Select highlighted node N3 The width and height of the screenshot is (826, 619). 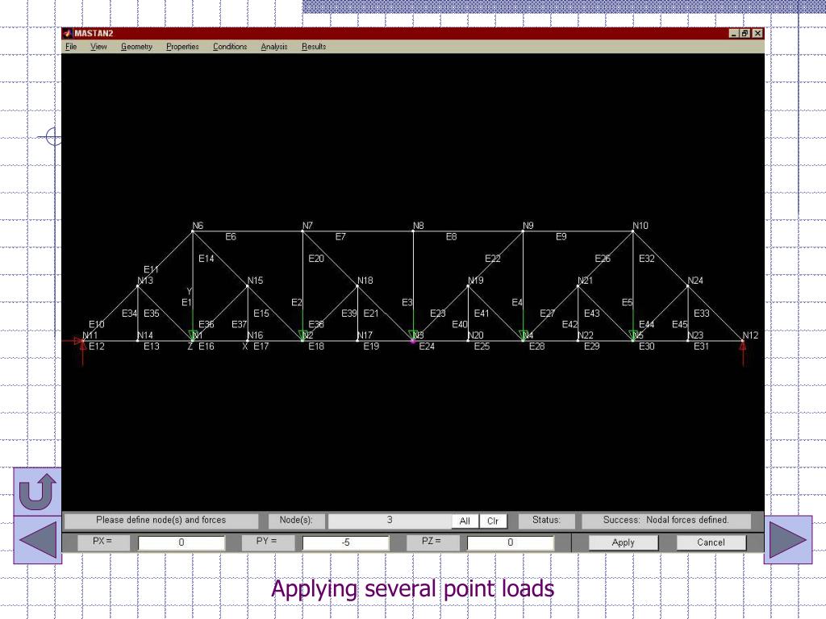pyautogui.click(x=413, y=341)
